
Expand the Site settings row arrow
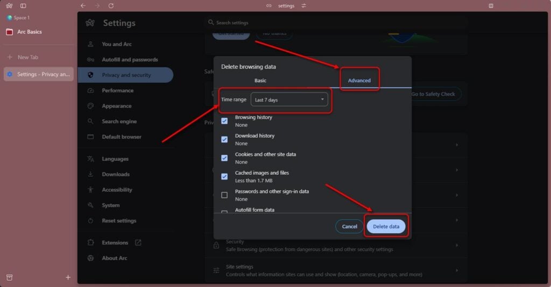click(457, 270)
